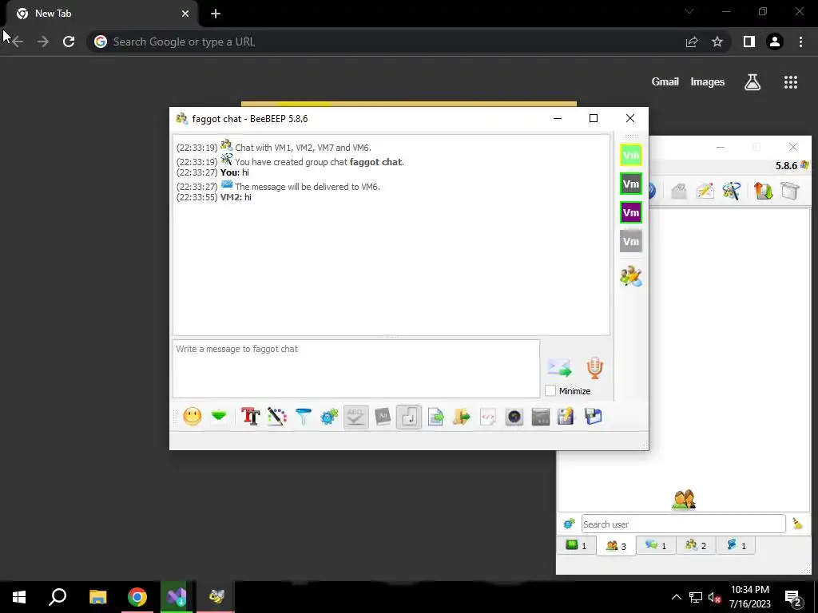Open the emoticons smiley menu
Viewport: 818px width, 613px height.
[x=192, y=417]
